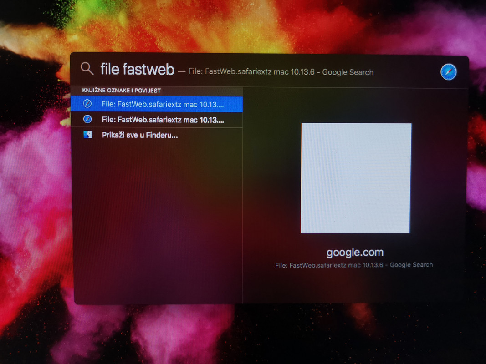Click Safari icon of the second result

(x=88, y=119)
